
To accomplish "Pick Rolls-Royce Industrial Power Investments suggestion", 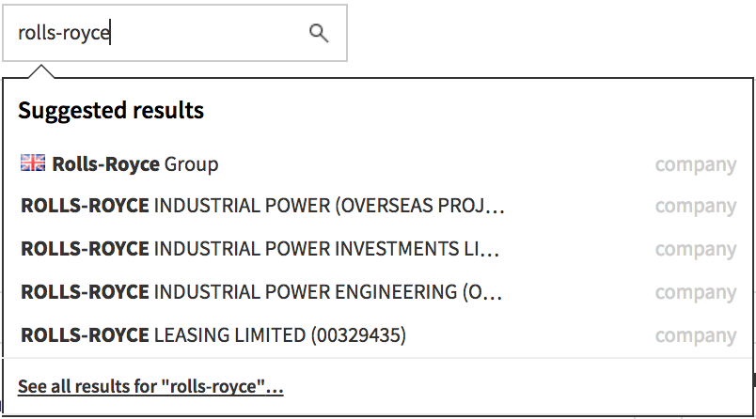I will (379, 249).
